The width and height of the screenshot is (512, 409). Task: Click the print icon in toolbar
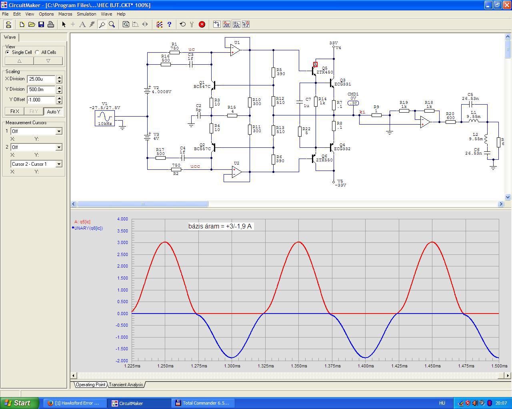point(51,24)
